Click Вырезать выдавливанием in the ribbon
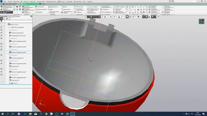This screenshot has height=116, width=207. click(28, 9)
